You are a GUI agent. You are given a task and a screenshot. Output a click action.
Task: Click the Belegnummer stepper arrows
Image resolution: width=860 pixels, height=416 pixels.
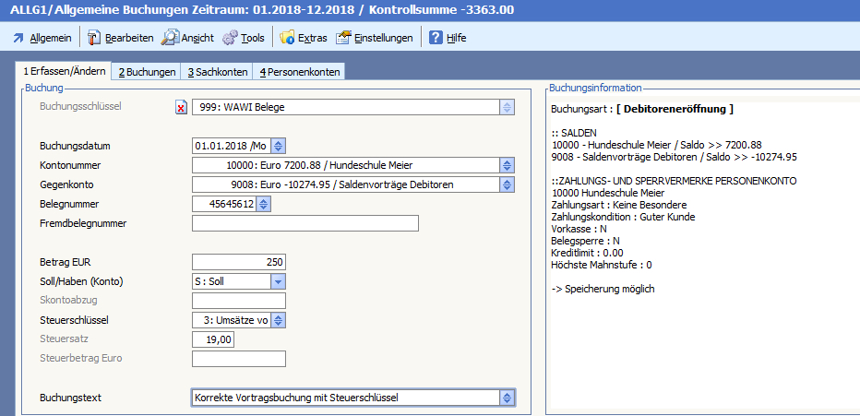pos(262,204)
